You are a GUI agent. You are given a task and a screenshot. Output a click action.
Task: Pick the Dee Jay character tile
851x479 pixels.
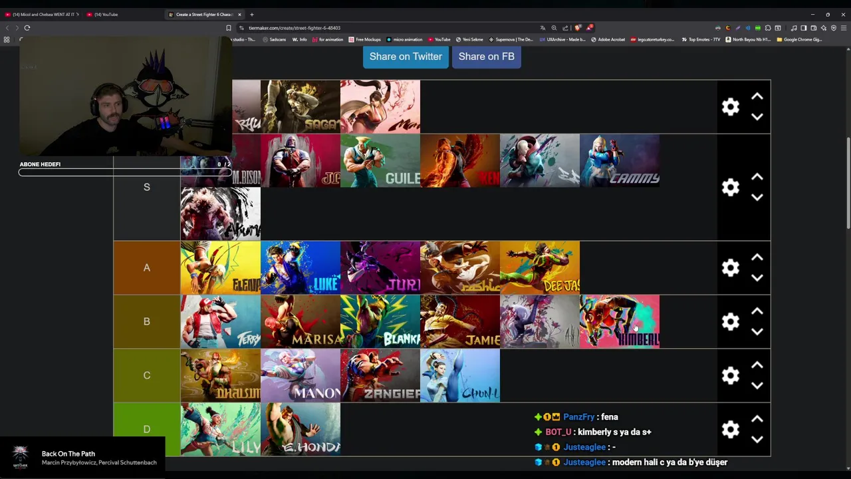[540, 267]
